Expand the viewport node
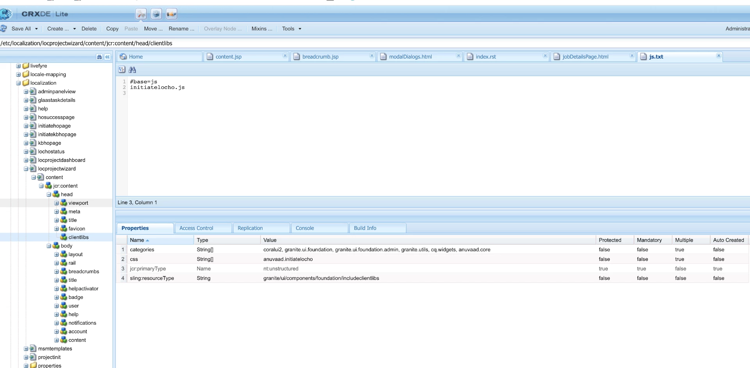The height and width of the screenshot is (368, 750). pos(57,203)
